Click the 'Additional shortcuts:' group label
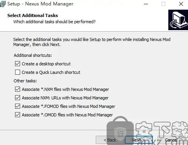This screenshot has width=188, height=145. point(33,55)
